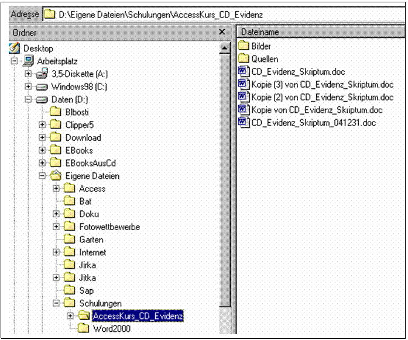This screenshot has height=340, width=408.
Task: Expand the Access folder node
Action: click(56, 188)
